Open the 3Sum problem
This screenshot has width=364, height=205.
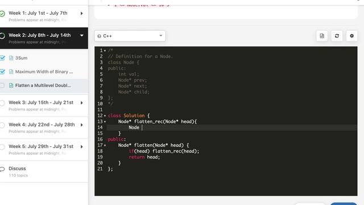(x=21, y=58)
